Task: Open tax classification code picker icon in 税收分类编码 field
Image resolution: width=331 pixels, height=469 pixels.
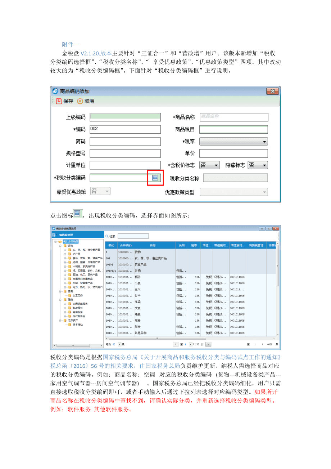Action: coord(155,178)
